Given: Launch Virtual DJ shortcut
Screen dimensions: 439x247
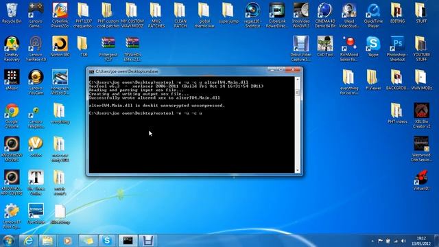Looking at the screenshot, I should (x=421, y=180).
